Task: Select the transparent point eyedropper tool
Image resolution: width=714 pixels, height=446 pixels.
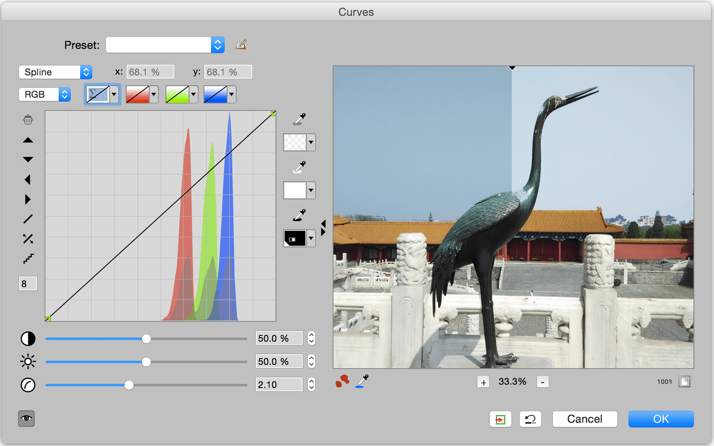Action: tap(299, 119)
